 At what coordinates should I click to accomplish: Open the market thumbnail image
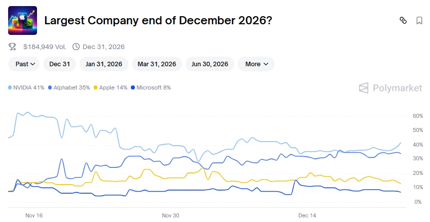[22, 20]
